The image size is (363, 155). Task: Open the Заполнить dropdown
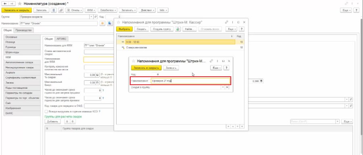128,10
